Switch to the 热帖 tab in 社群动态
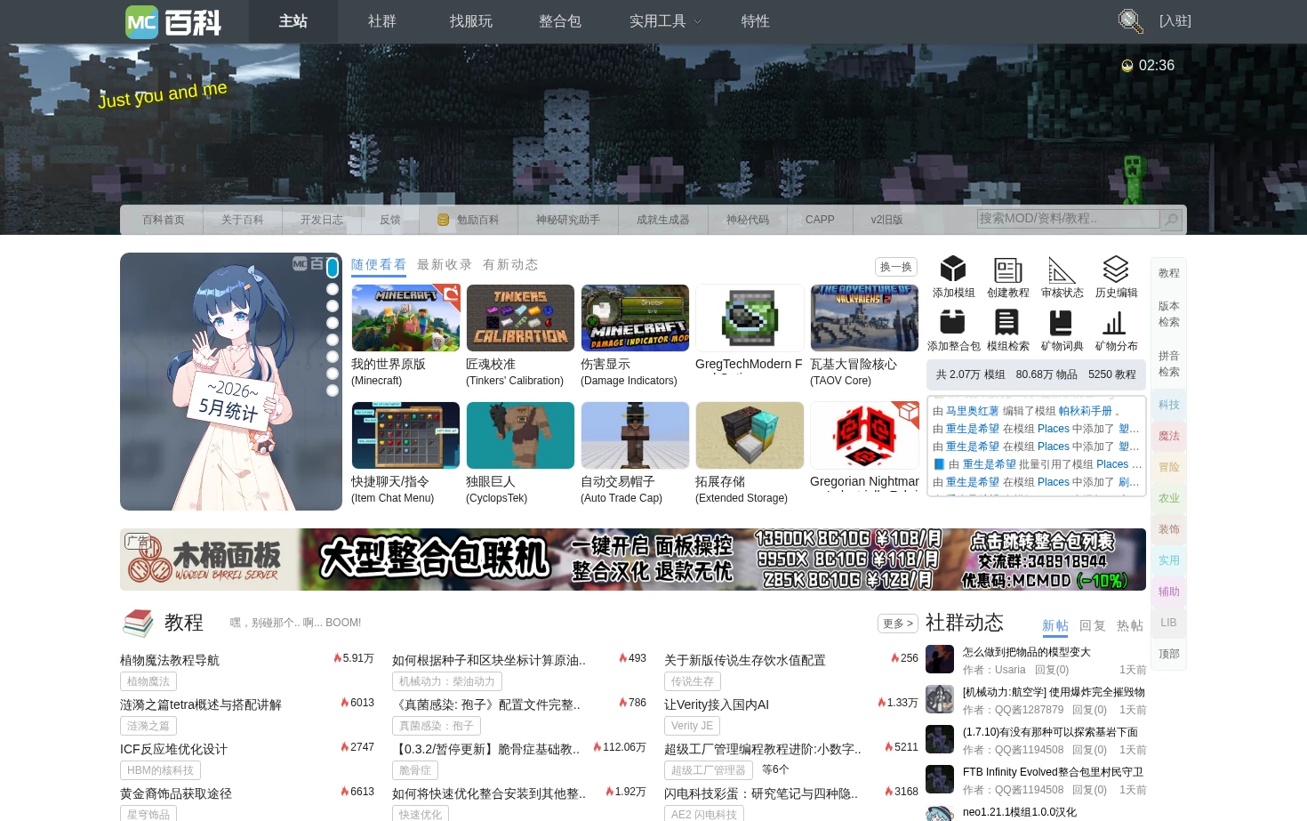 [1130, 625]
